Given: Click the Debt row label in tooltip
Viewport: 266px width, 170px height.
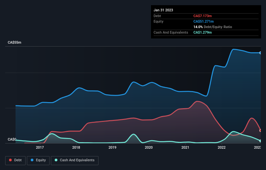Looking at the screenshot, I should pos(157,16).
